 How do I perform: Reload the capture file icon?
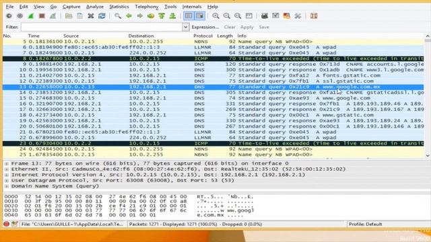pos(102,16)
